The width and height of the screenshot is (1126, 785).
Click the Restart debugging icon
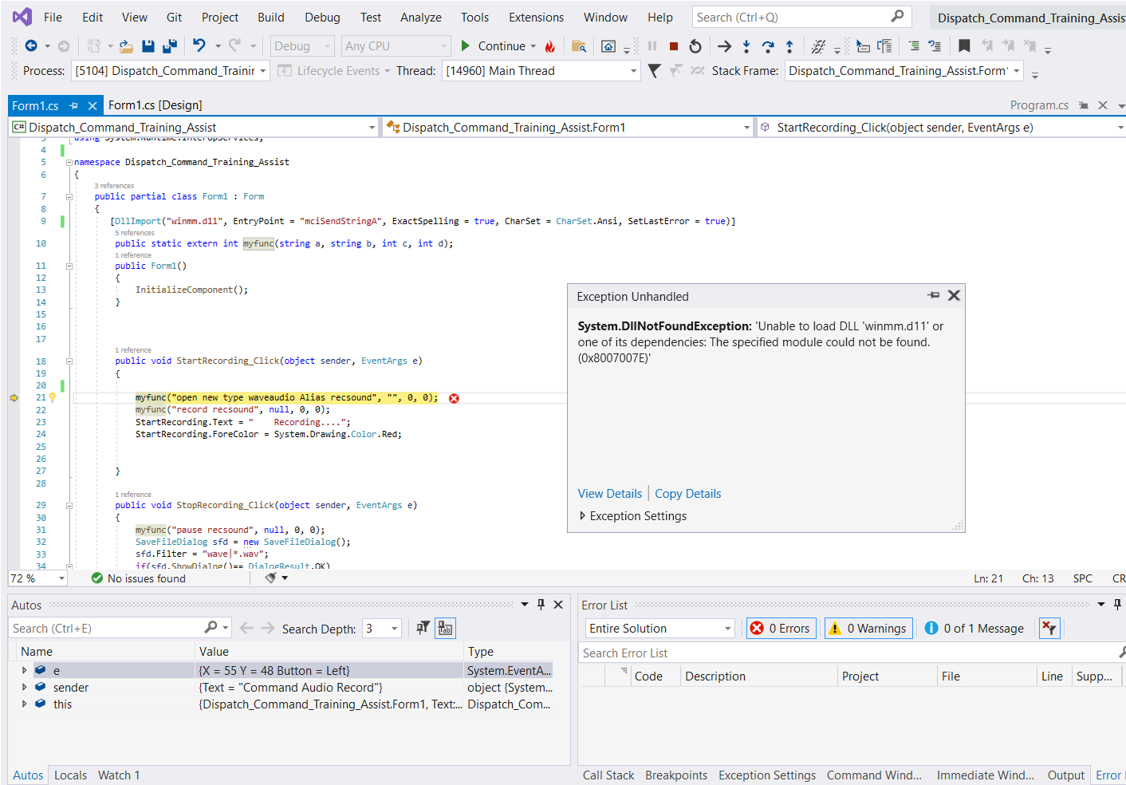[695, 46]
